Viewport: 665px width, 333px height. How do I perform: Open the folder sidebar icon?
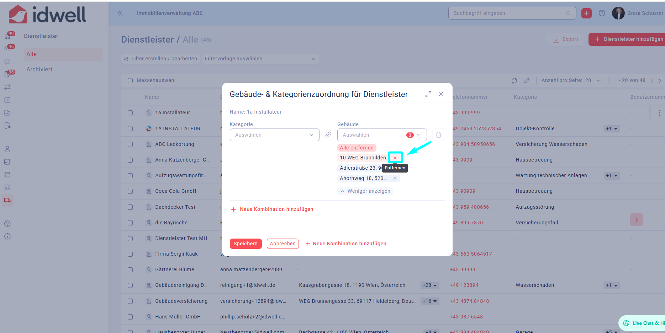(x=7, y=113)
